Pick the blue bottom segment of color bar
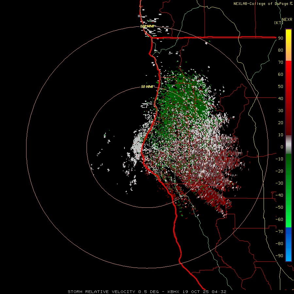294x294 pixels. click(x=288, y=244)
